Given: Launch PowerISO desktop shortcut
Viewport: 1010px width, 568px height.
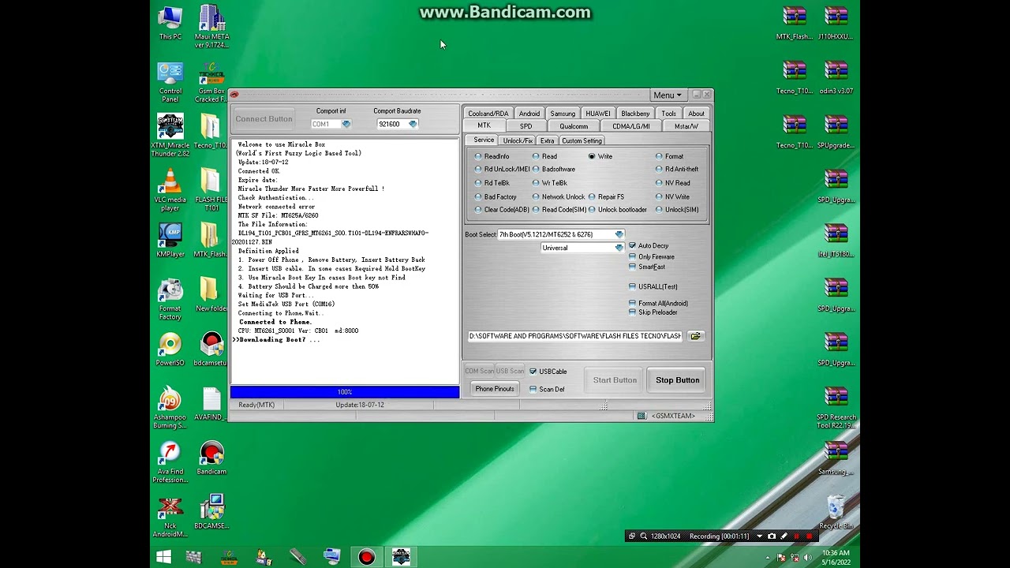Looking at the screenshot, I should [170, 349].
